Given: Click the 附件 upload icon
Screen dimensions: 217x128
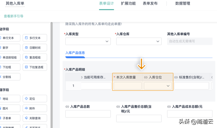Looking at the screenshot, I should (26, 108).
